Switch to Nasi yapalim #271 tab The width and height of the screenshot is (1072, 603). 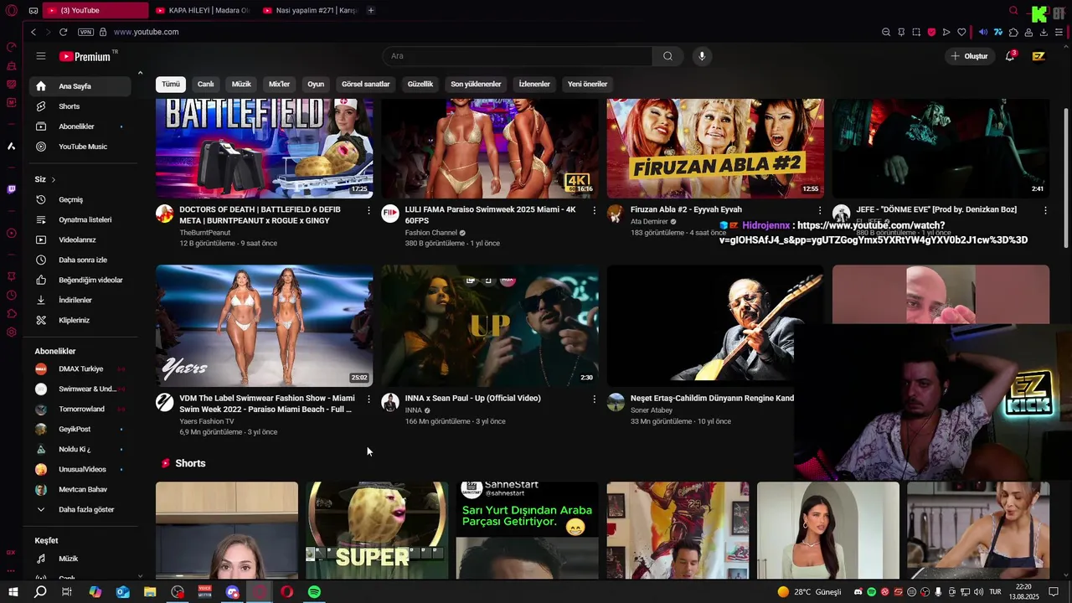pos(310,10)
